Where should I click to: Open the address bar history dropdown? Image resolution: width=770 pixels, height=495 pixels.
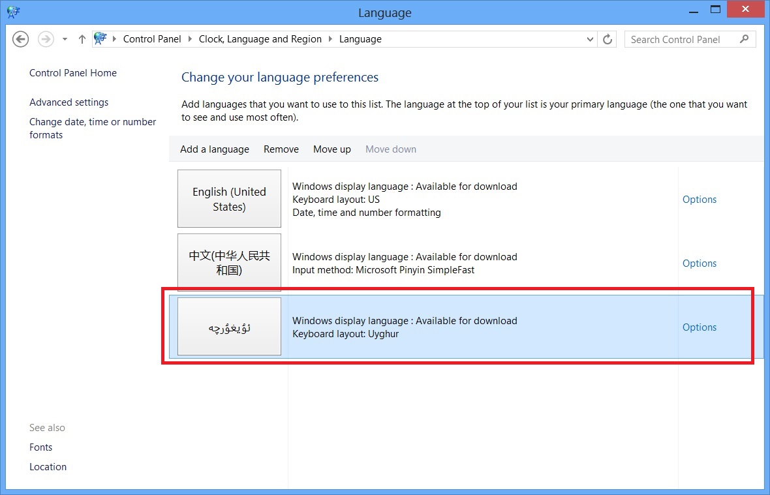[590, 39]
